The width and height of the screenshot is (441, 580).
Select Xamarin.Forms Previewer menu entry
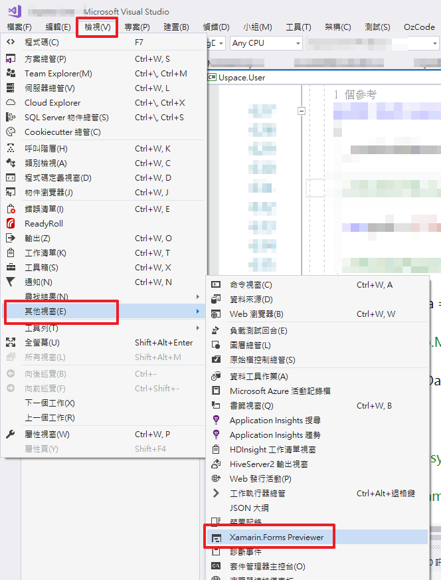[317, 537]
